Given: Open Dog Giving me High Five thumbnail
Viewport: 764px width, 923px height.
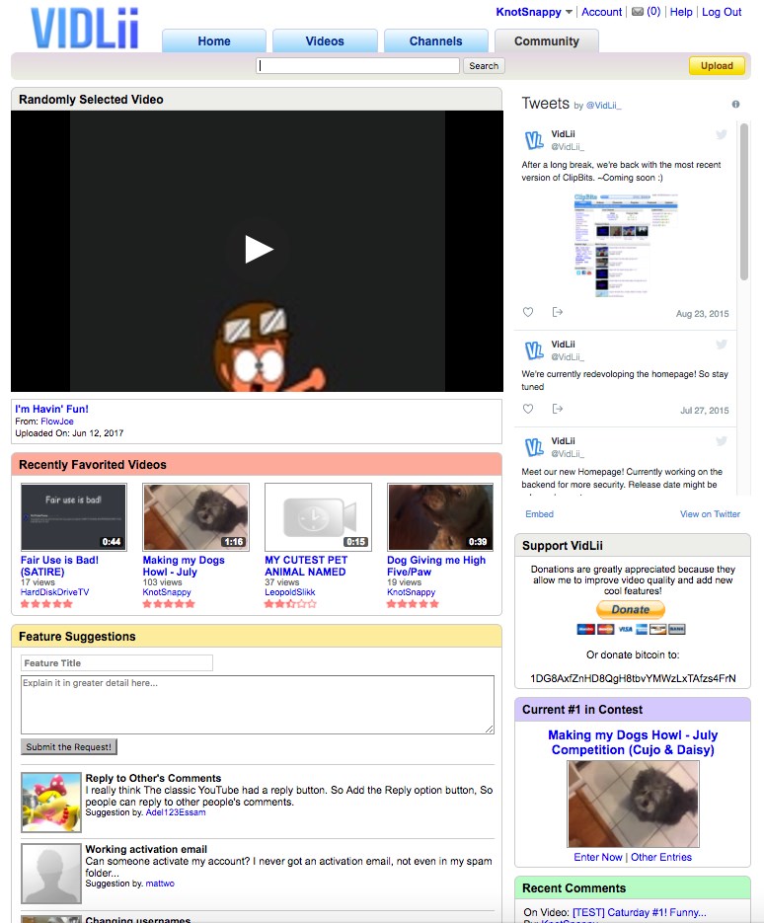Looking at the screenshot, I should [x=440, y=517].
